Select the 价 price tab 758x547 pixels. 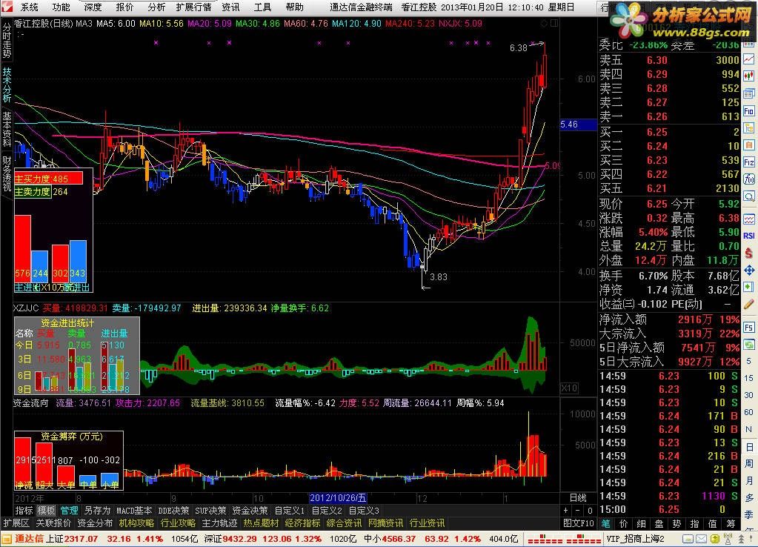[x=624, y=523]
